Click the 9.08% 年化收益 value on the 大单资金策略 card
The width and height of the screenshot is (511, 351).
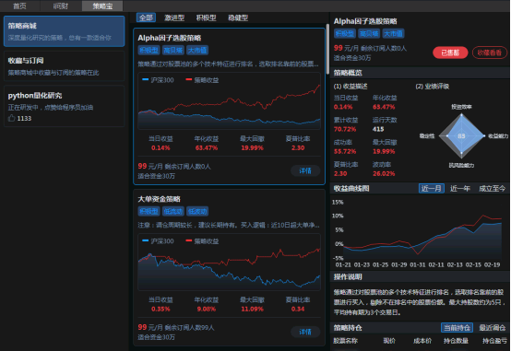[x=207, y=309]
